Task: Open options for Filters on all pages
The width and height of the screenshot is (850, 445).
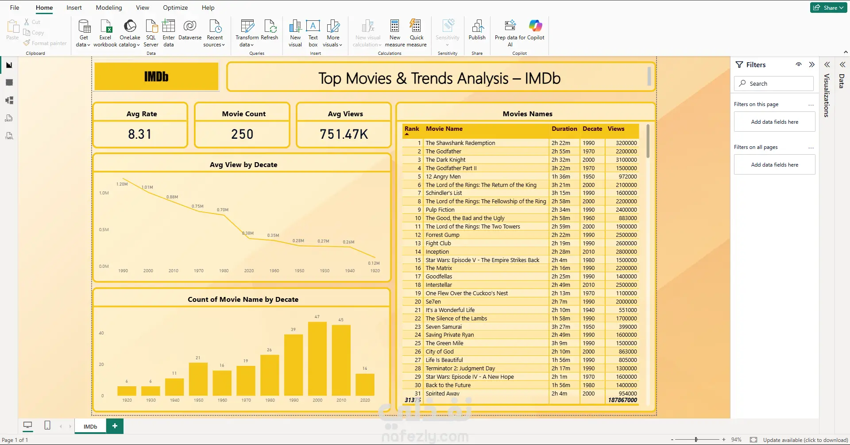Action: click(x=811, y=148)
